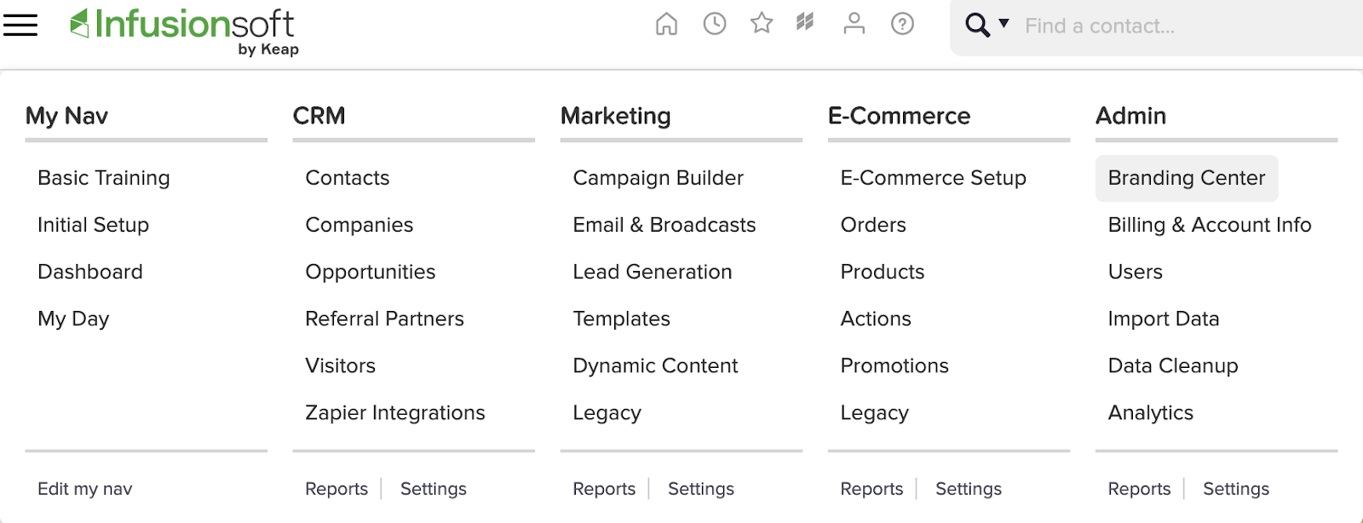
Task: Open Promotions
Action: pos(894,365)
